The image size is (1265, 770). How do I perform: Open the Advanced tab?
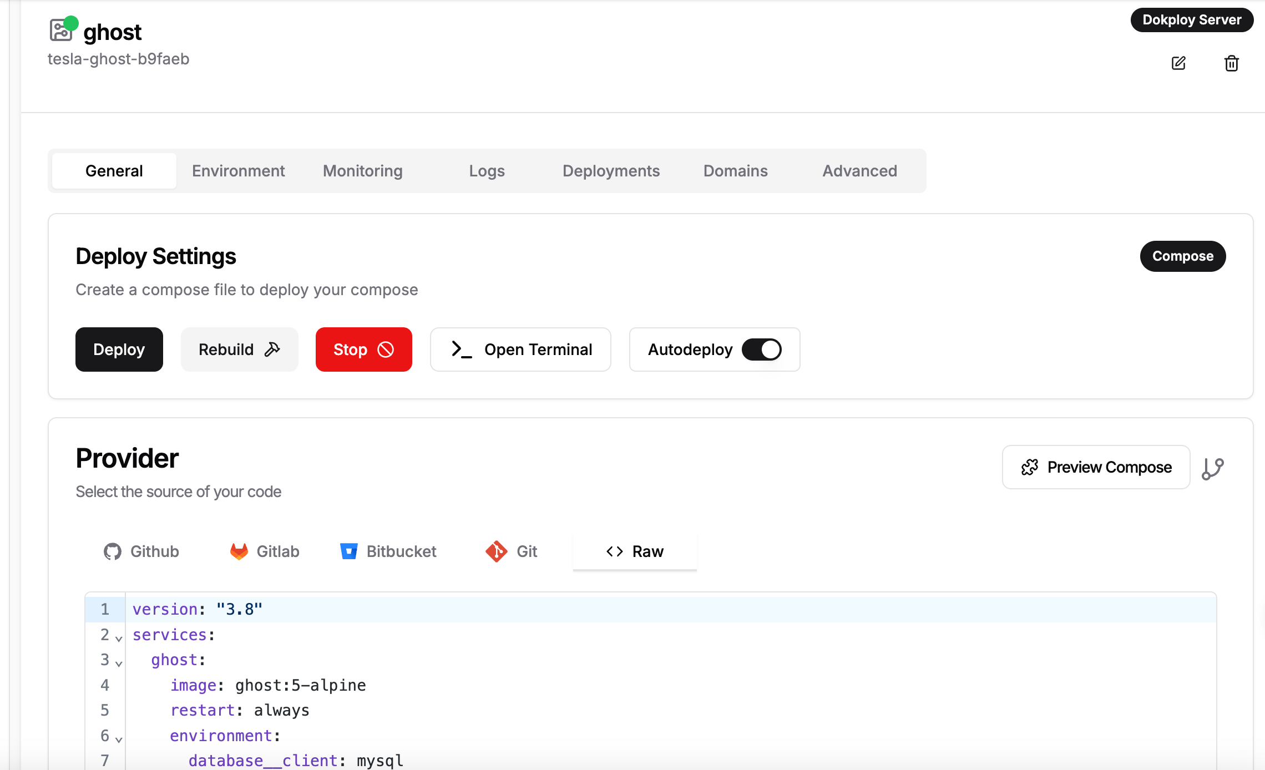click(860, 171)
